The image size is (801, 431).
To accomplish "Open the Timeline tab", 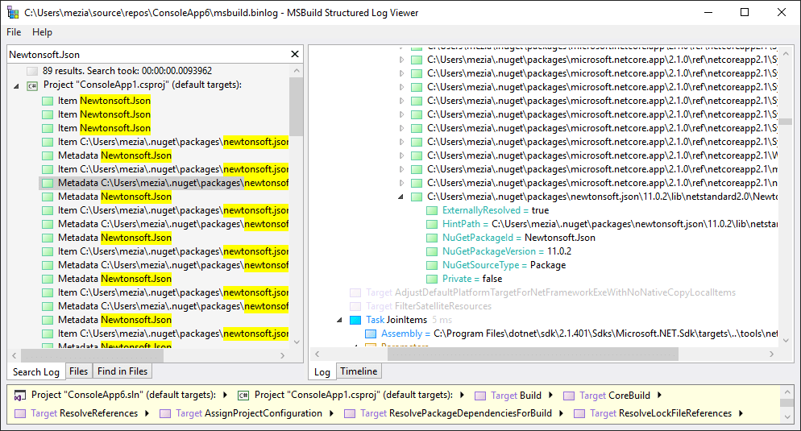I will (x=359, y=371).
